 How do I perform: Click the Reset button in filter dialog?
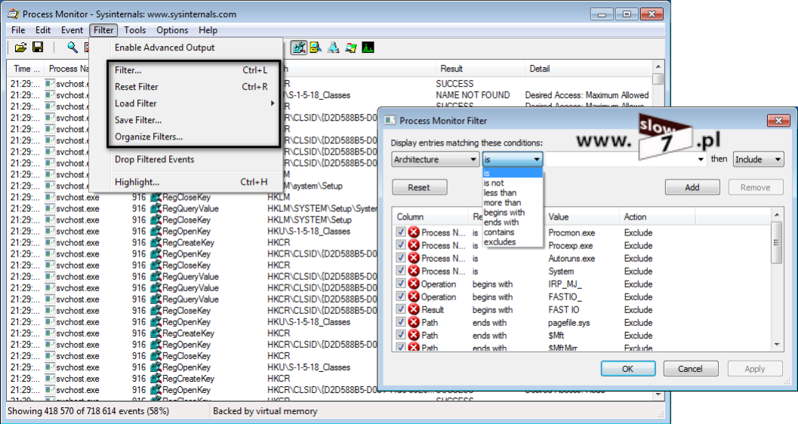click(419, 187)
